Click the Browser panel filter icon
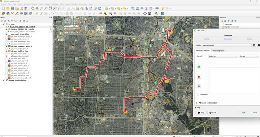This screenshot has width=260, height=137. coord(229,21)
